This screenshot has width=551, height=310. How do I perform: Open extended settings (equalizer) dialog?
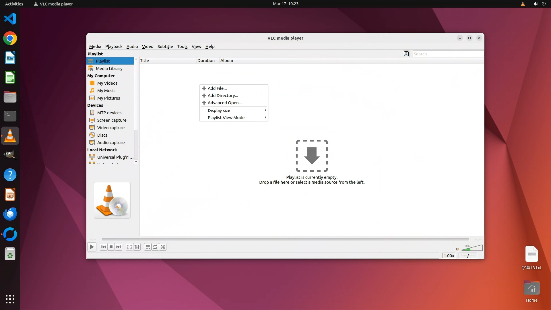click(137, 247)
